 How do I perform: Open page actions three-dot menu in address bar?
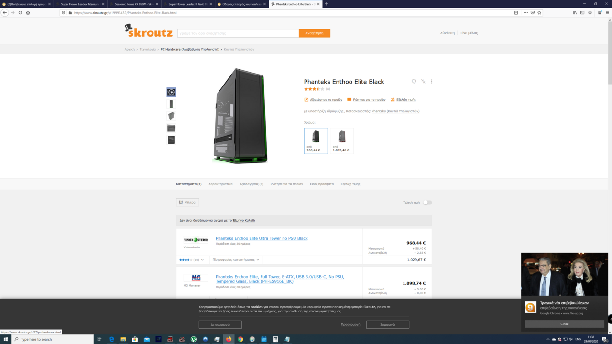pos(525,13)
